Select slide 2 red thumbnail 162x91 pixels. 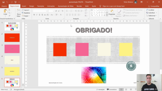pyautogui.click(x=12, y=38)
